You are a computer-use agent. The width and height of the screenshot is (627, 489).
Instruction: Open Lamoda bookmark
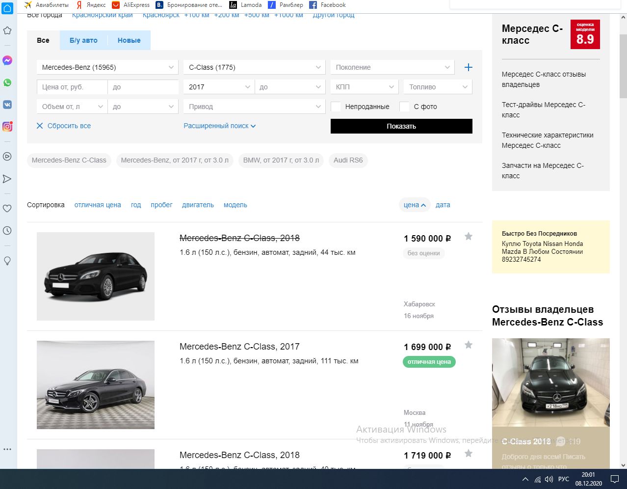point(245,5)
